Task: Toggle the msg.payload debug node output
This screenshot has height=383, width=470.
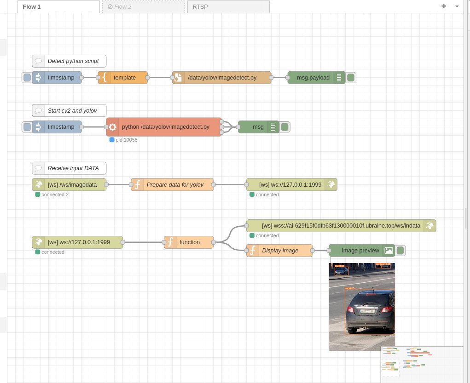Action: [x=351, y=78]
